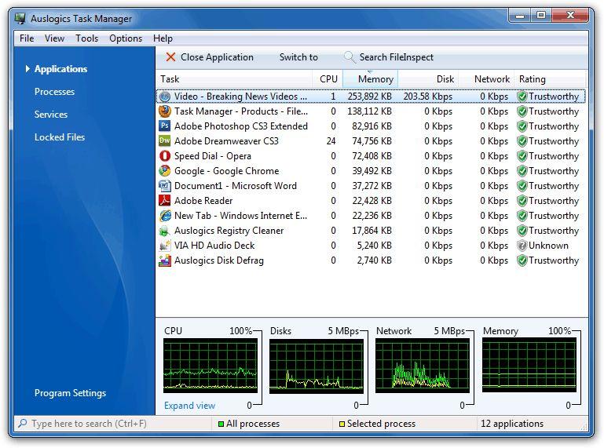Click the Adobe Dreamweaver CS3 icon
The height and width of the screenshot is (448, 604).
(x=165, y=141)
